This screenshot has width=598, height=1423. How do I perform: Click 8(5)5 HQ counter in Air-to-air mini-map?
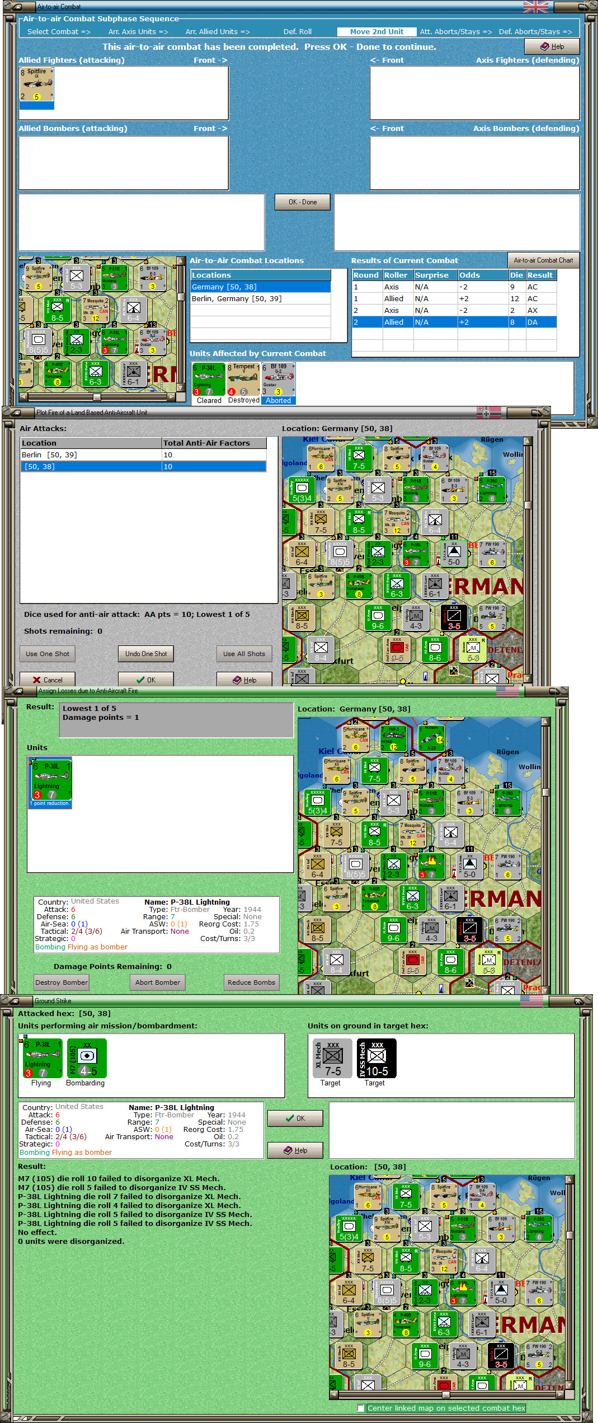pyautogui.click(x=39, y=341)
